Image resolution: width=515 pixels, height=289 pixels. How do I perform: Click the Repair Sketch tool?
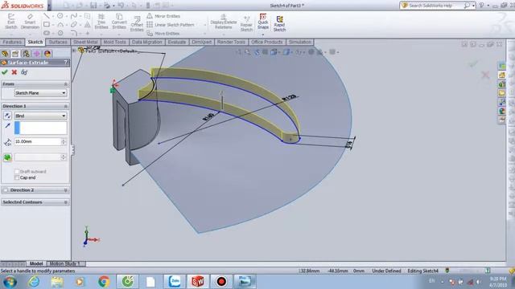pyautogui.click(x=246, y=23)
